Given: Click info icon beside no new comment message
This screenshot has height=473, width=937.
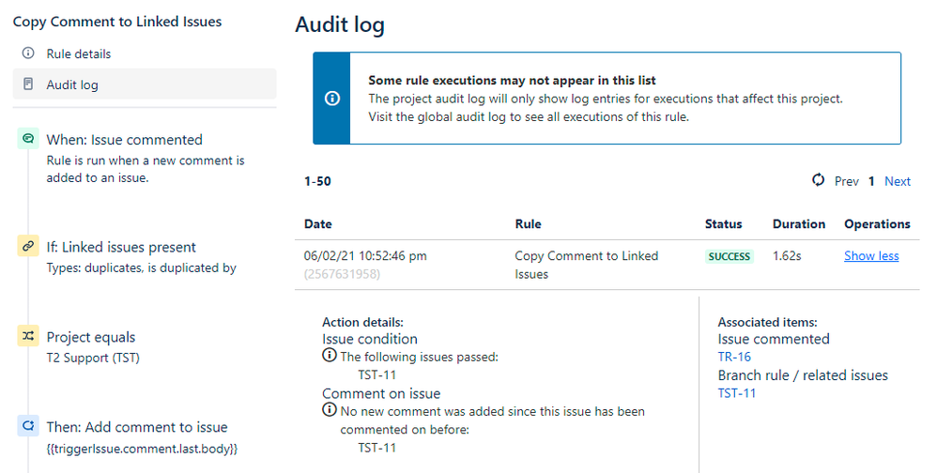Looking at the screenshot, I should click(330, 410).
